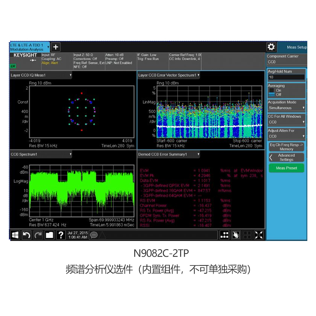Expand CC0 Spectrum1 trace dropdown

click(x=71, y=154)
